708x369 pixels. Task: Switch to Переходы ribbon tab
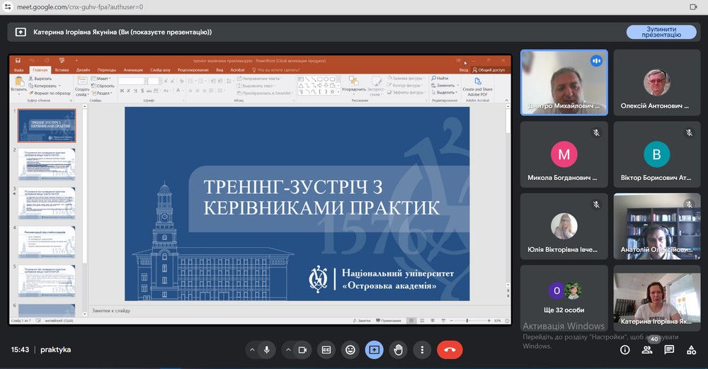point(107,70)
